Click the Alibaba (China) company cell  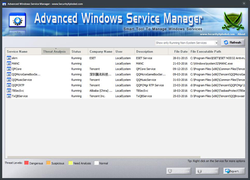[101, 90]
